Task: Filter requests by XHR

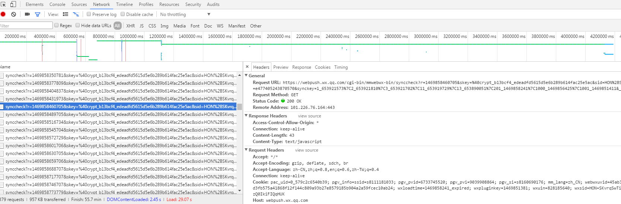Action: (130, 26)
